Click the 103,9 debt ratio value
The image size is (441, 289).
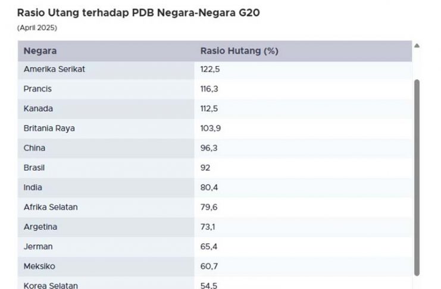(211, 128)
